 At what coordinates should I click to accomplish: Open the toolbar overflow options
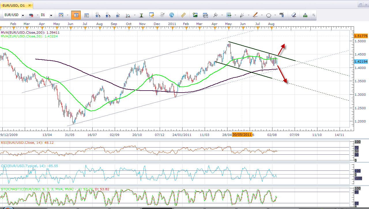click(x=313, y=15)
